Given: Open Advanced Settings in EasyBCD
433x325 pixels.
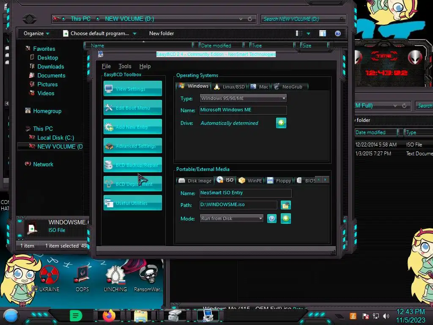Looking at the screenshot, I should 132,146.
